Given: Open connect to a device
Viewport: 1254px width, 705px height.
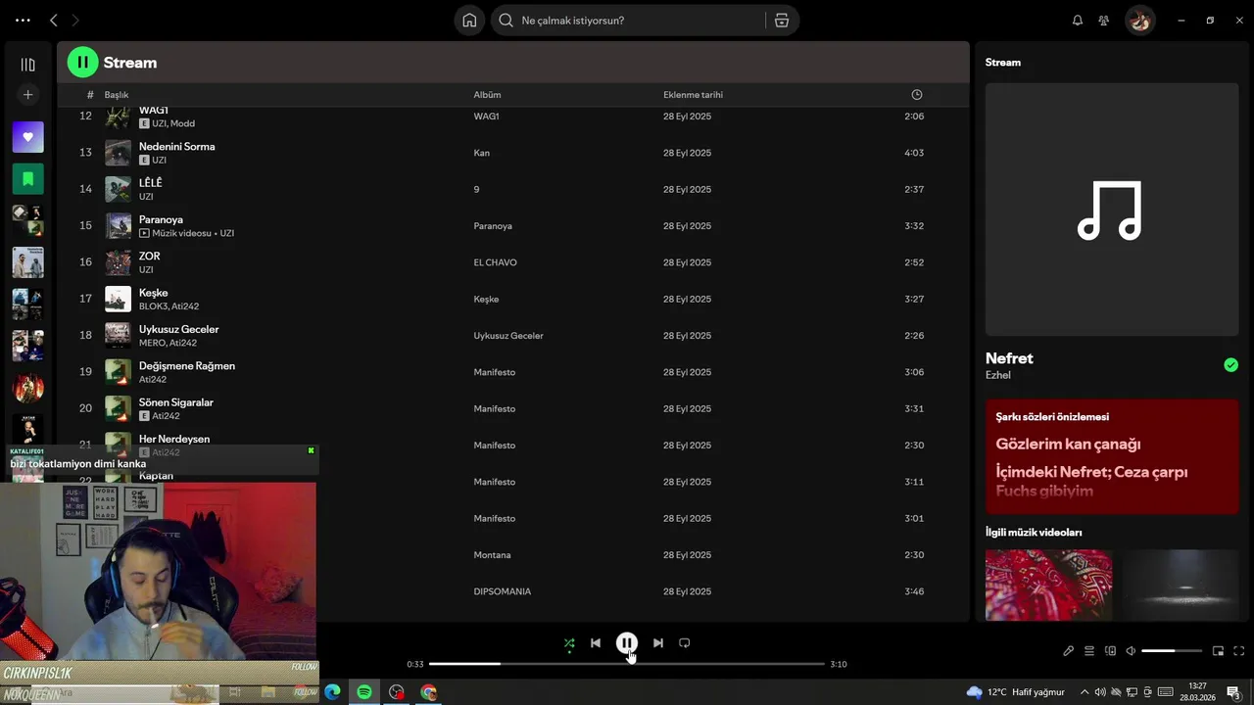Looking at the screenshot, I should (1110, 651).
